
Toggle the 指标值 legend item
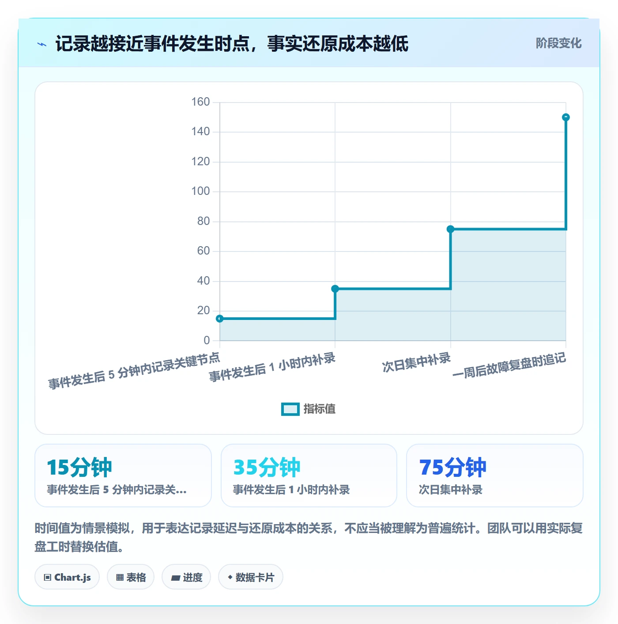click(309, 409)
